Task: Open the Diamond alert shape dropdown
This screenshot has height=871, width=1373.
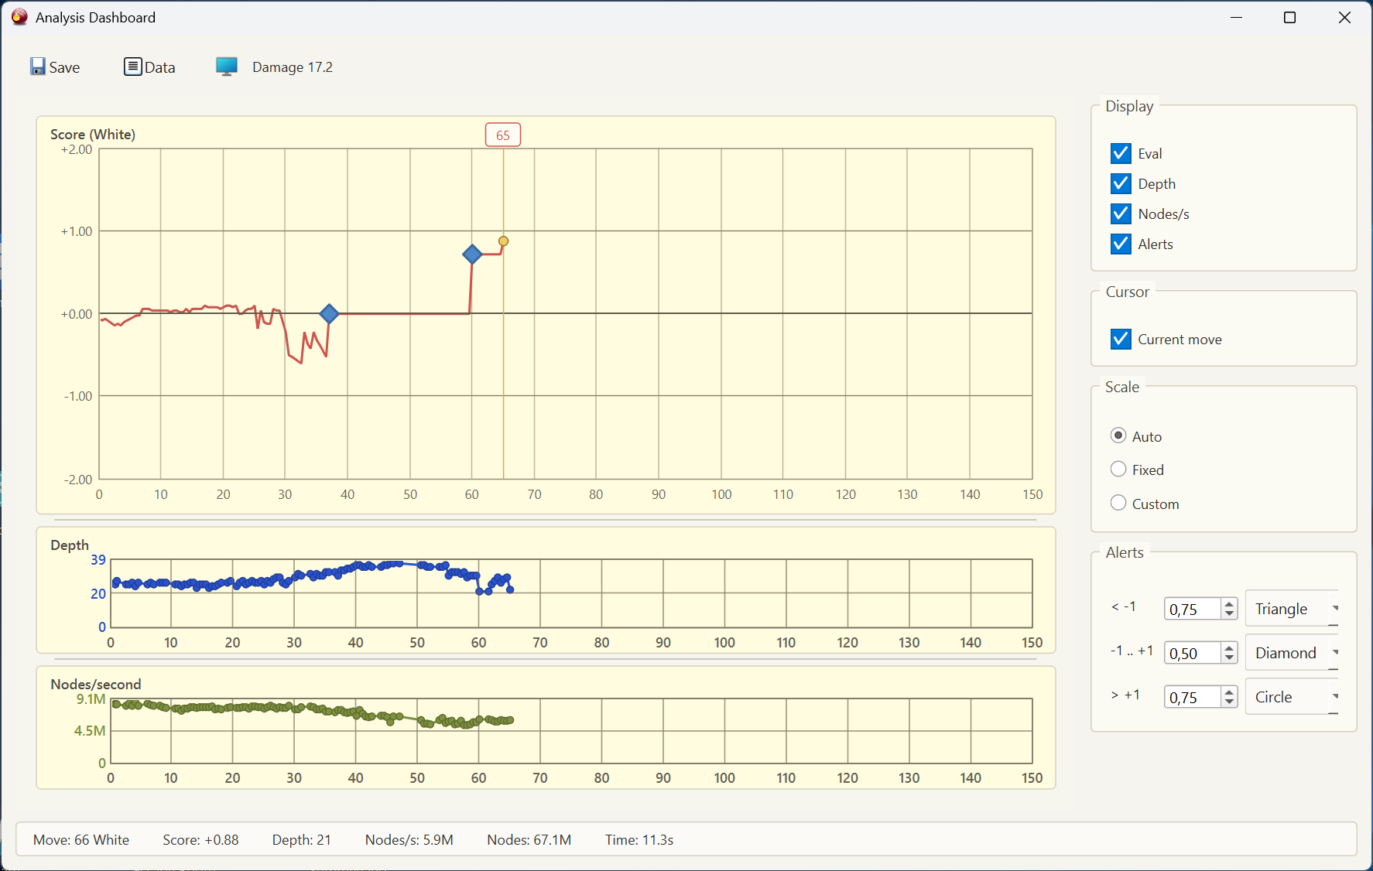Action: pos(1292,653)
